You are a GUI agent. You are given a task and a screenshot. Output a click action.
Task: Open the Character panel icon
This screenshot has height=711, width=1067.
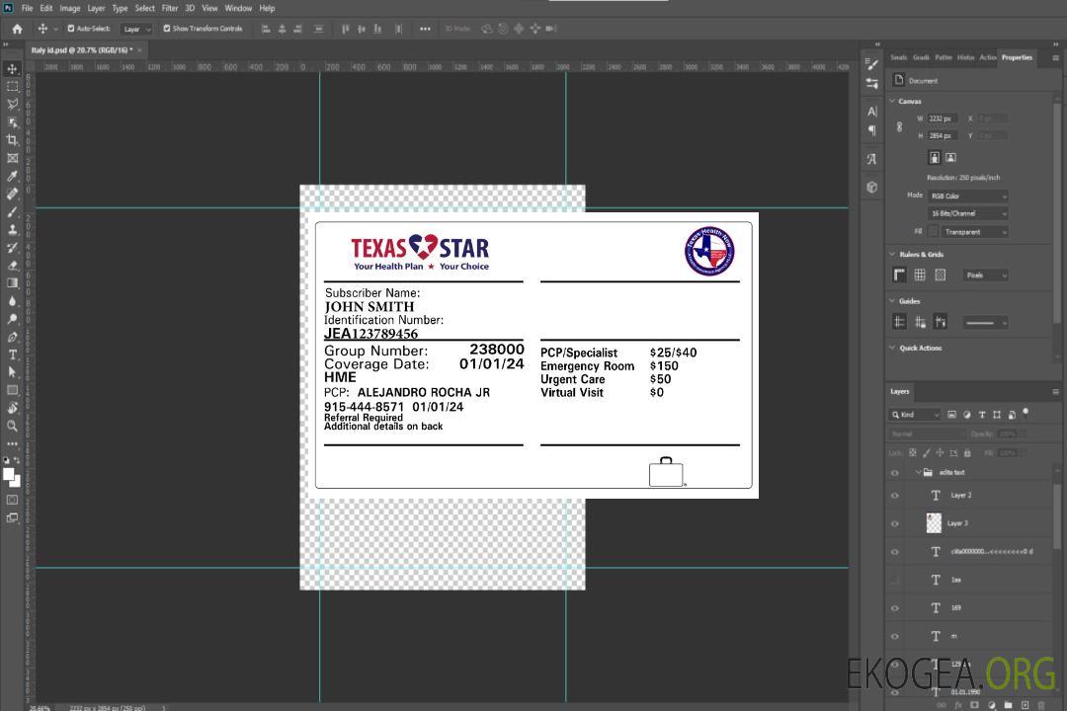point(872,111)
